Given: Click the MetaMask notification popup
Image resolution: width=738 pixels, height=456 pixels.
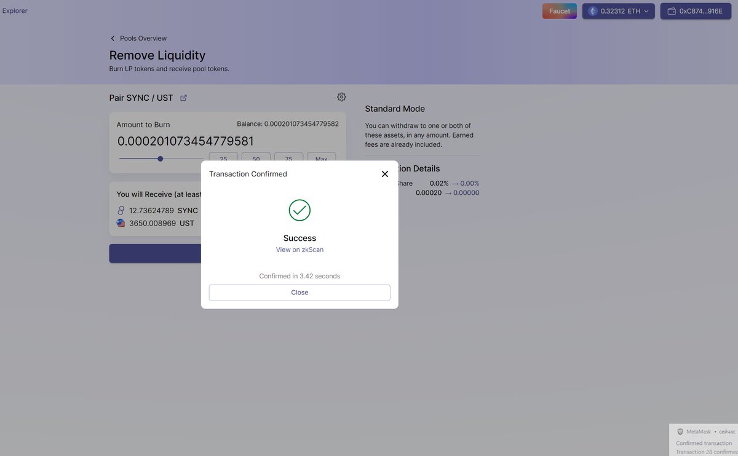Looking at the screenshot, I should coord(704,440).
